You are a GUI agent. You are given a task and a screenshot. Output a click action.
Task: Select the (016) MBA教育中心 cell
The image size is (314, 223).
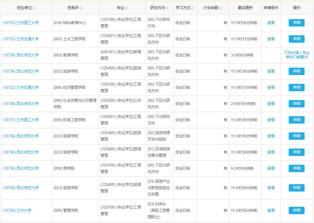point(75,23)
